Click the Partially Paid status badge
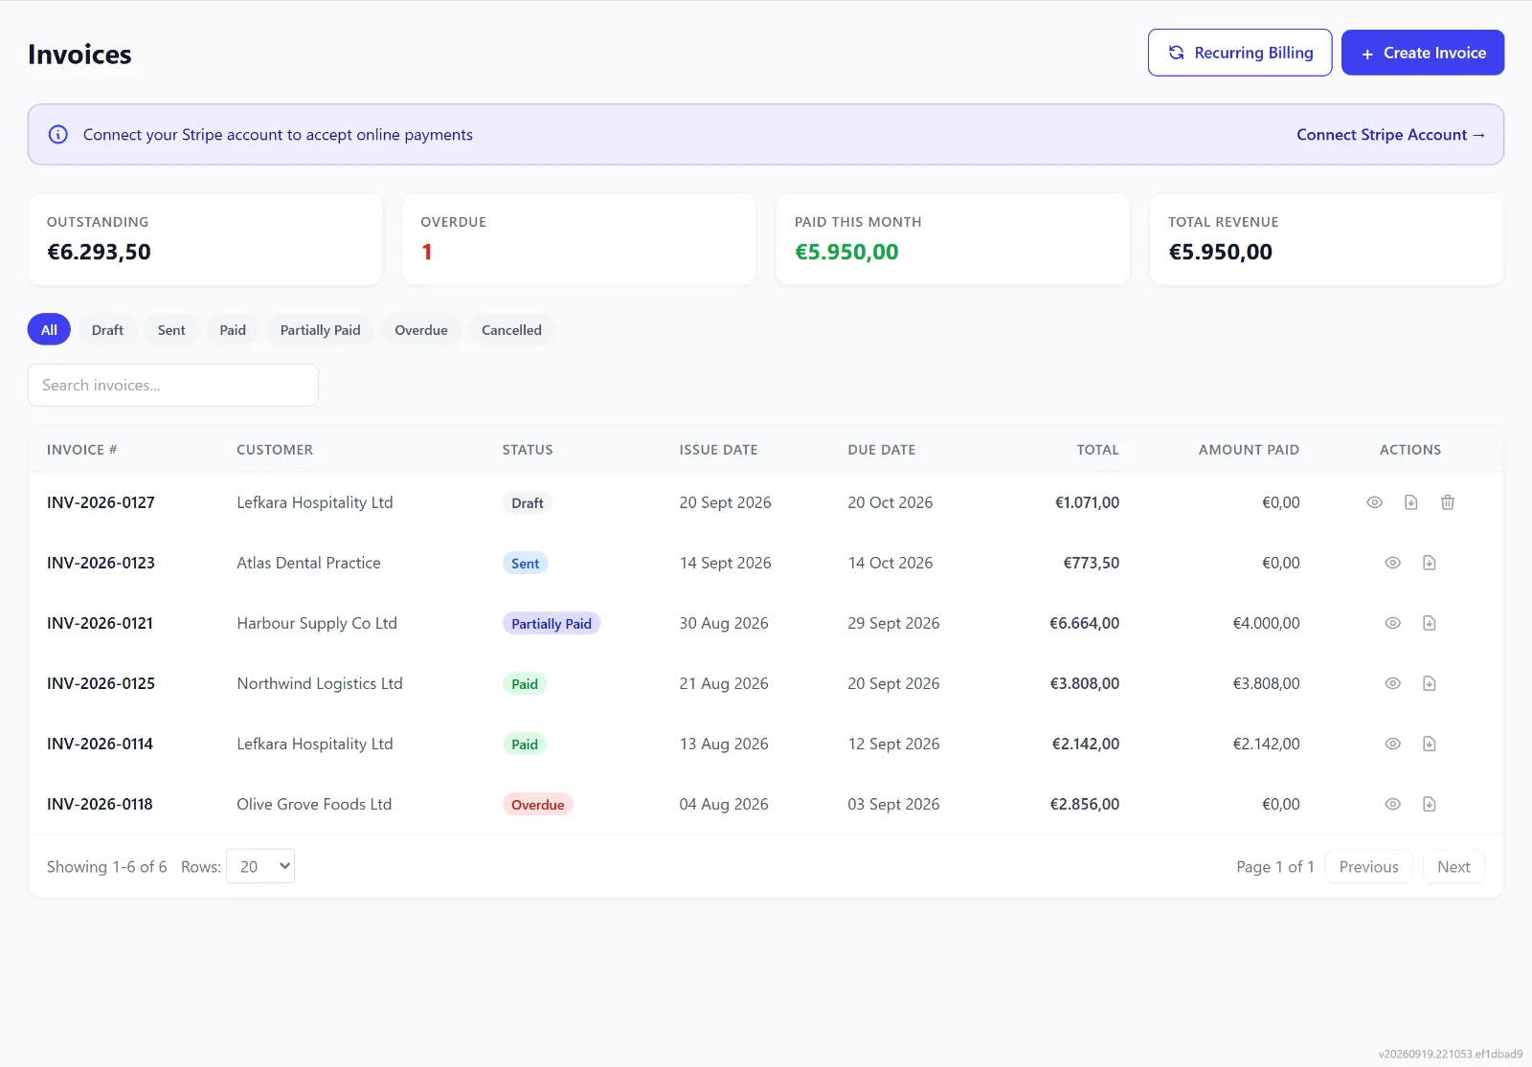The image size is (1532, 1067). click(552, 623)
